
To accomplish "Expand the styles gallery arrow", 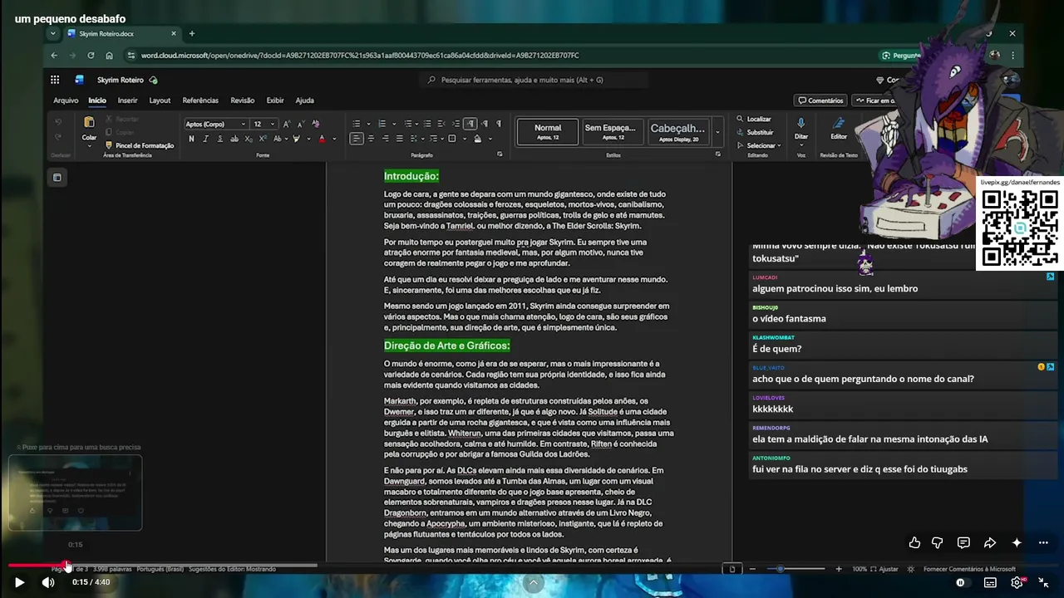I will 717,131.
